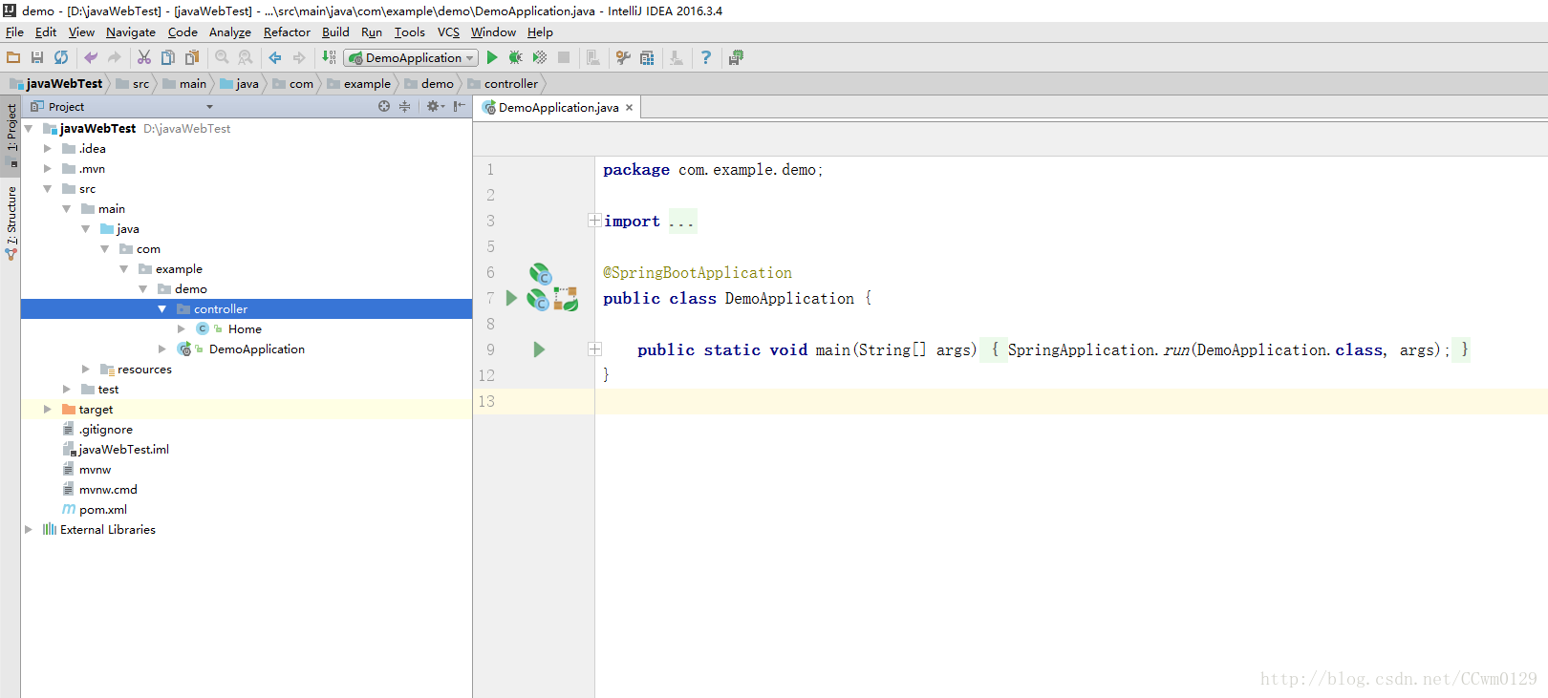Expand the .idea folder
This screenshot has width=1548, height=698.
[x=48, y=148]
